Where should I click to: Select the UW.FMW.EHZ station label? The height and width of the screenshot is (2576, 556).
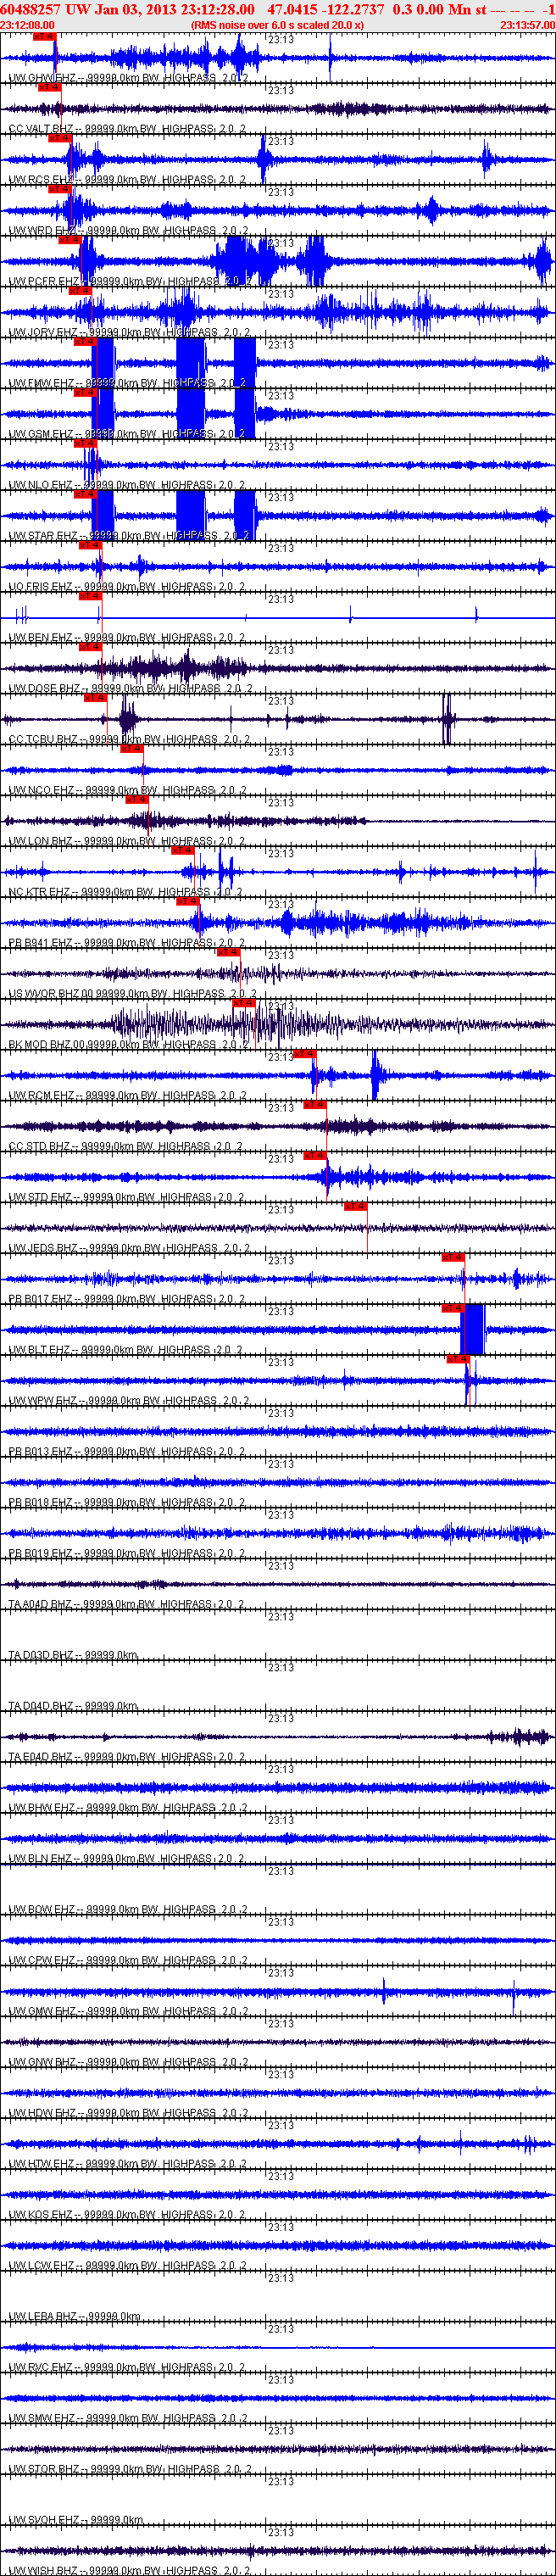pos(127,384)
